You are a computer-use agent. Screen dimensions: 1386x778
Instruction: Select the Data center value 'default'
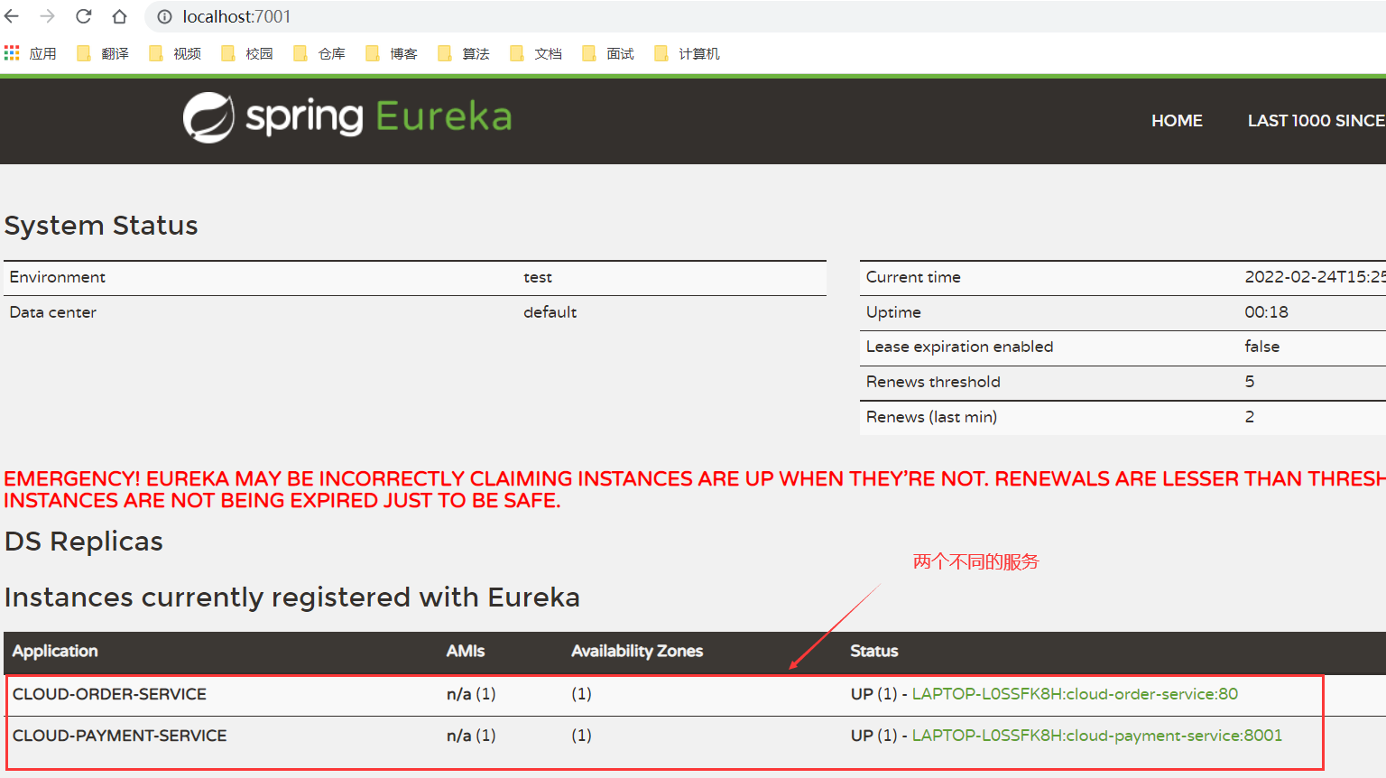[550, 312]
